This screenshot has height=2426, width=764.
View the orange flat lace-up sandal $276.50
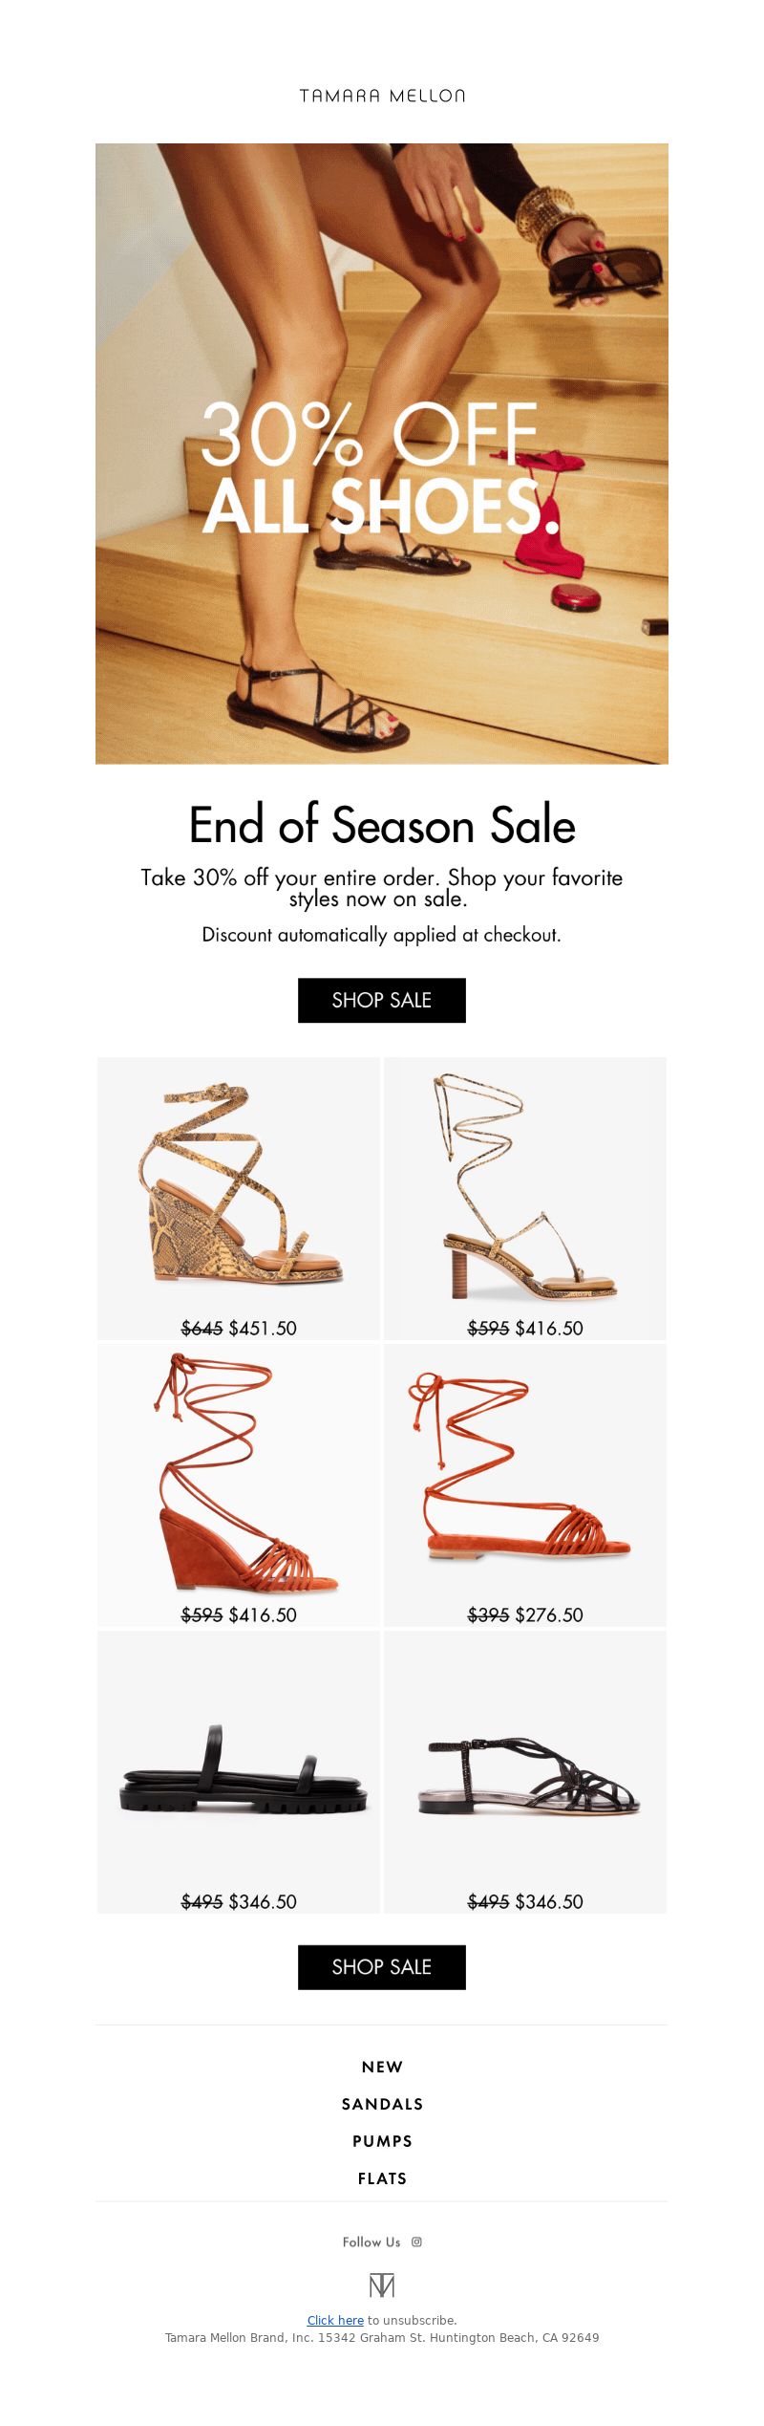(525, 1485)
